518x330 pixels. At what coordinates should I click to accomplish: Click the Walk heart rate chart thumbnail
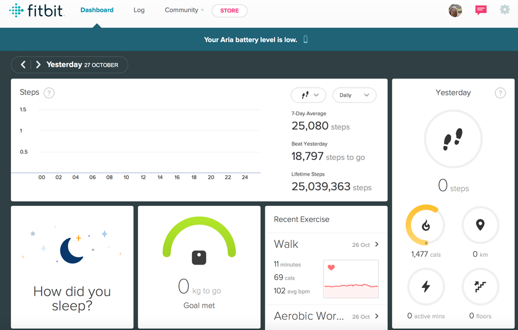(x=351, y=279)
